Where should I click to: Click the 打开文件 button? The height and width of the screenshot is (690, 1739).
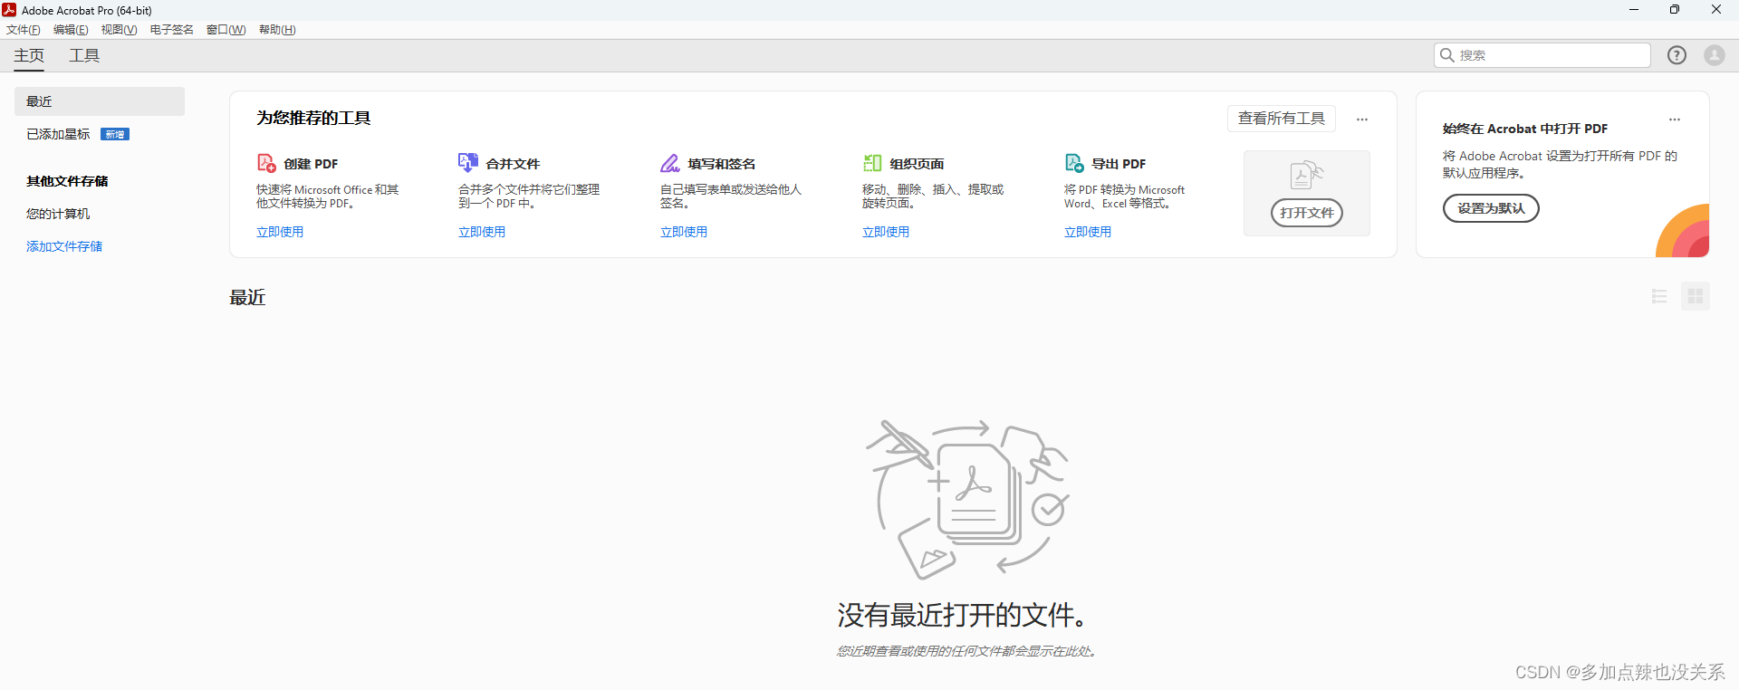(x=1307, y=213)
